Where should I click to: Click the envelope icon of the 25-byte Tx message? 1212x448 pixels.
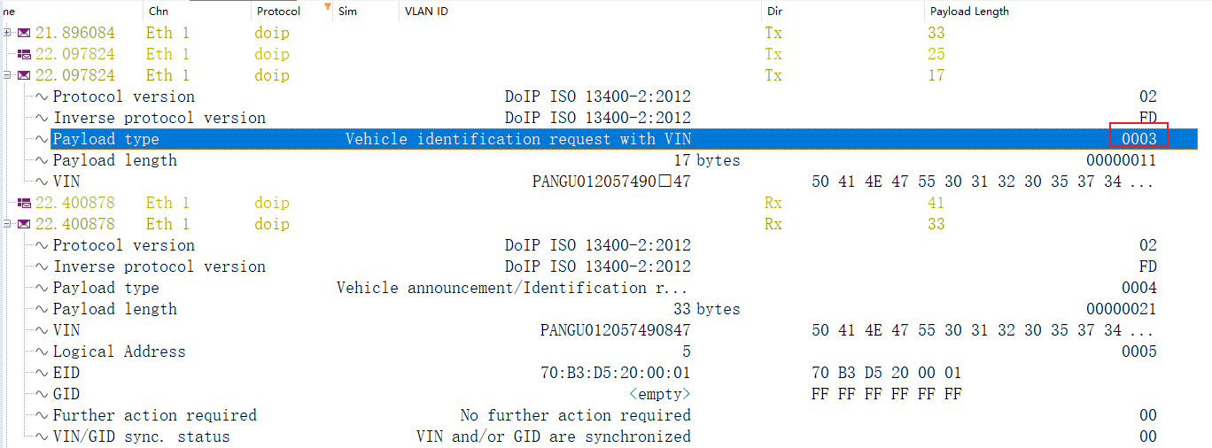click(24, 54)
